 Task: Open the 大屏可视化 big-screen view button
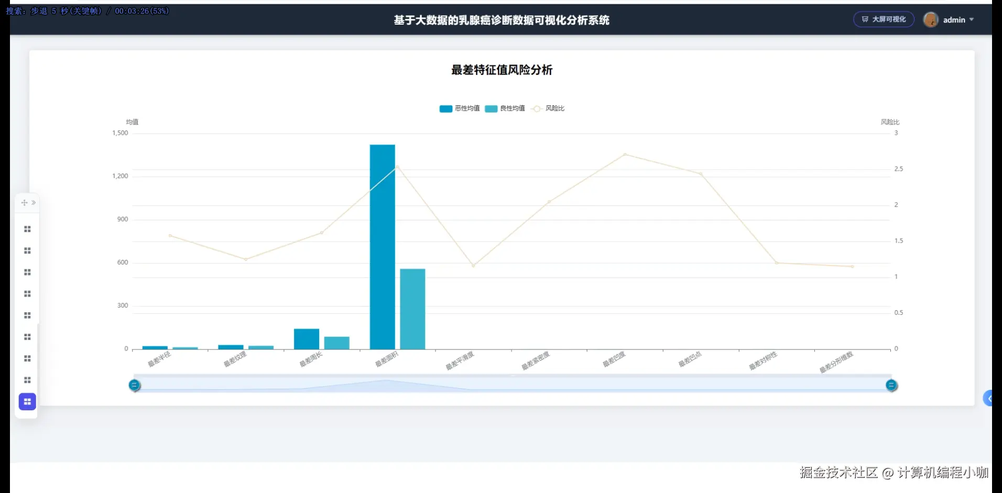coord(884,19)
